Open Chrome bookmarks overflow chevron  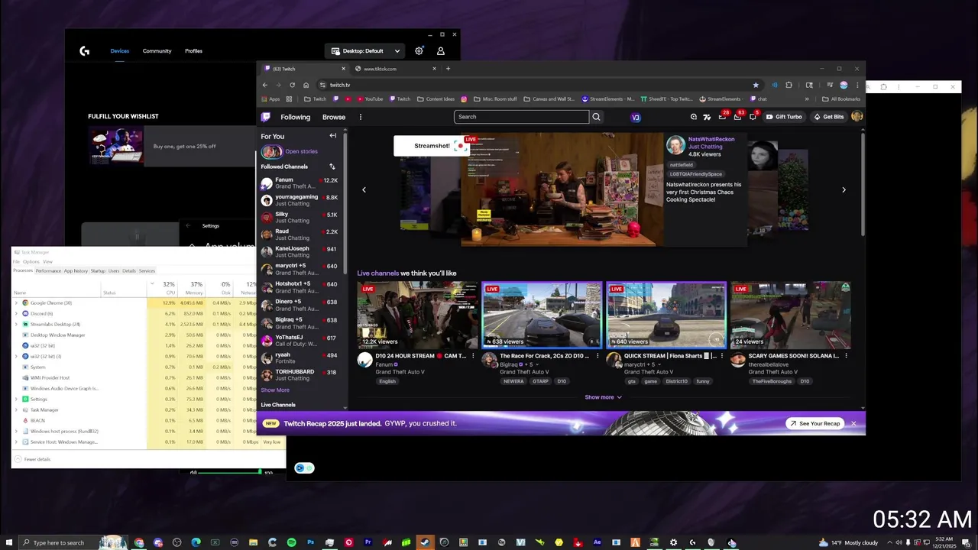point(807,99)
